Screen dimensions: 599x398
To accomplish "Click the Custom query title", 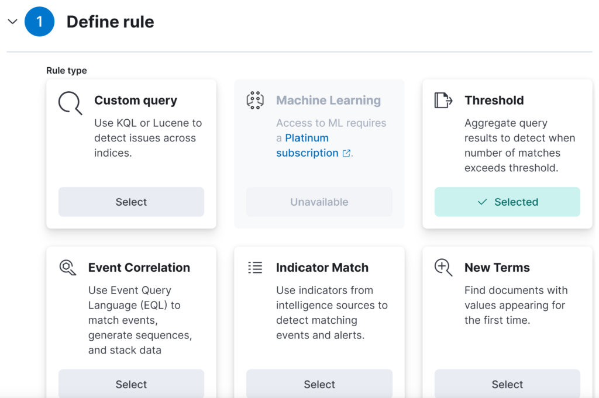I will pos(136,101).
